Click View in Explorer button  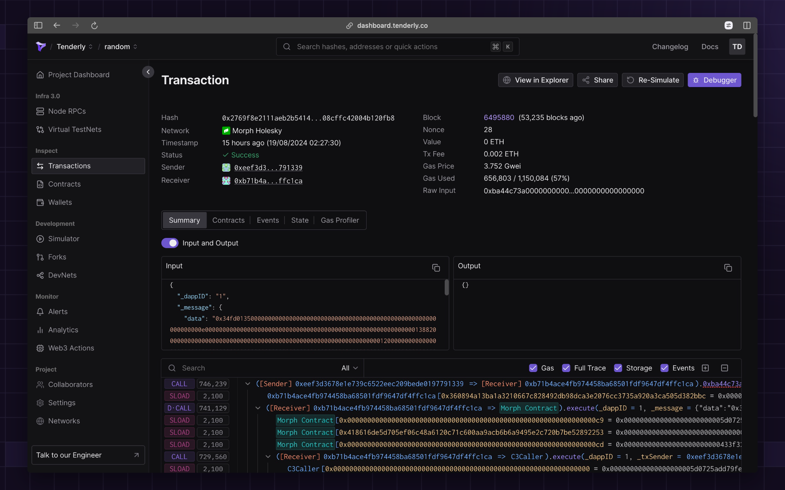click(x=536, y=80)
